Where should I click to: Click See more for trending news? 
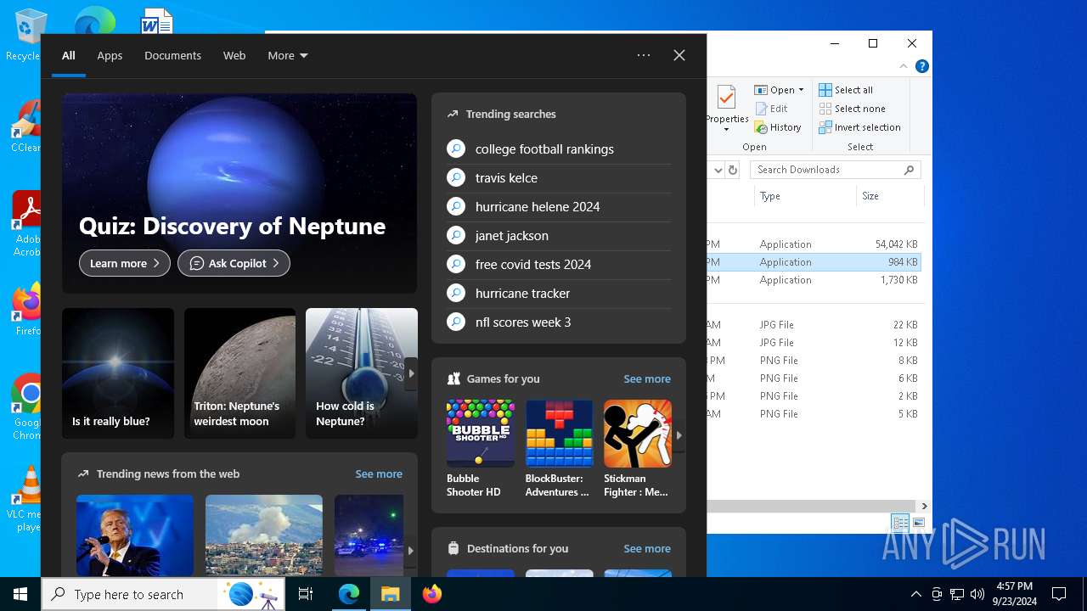pos(379,474)
